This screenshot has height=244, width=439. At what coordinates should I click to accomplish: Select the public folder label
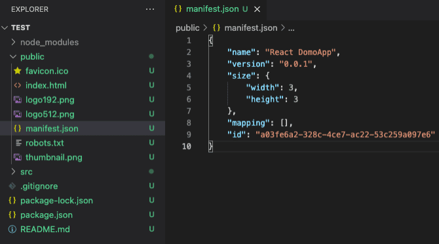coord(32,56)
